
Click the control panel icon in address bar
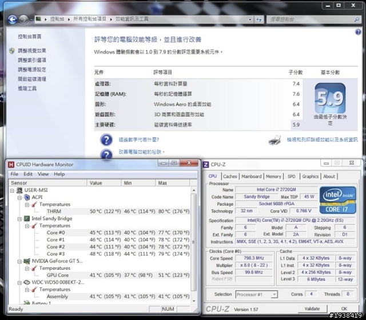pyautogui.click(x=38, y=19)
